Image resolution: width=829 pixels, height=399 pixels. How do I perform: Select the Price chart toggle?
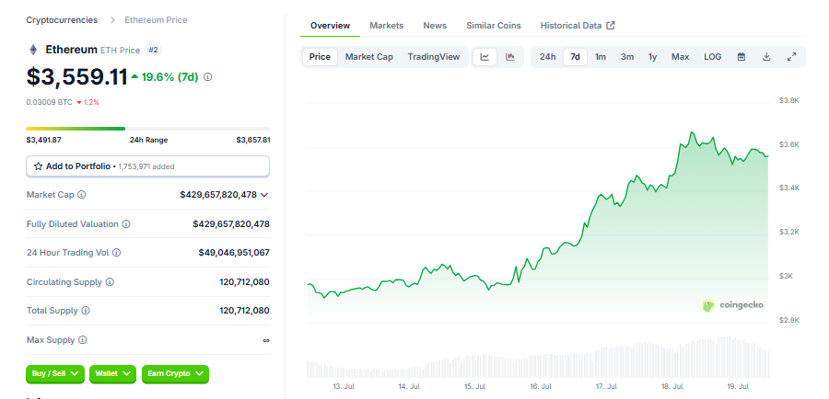click(320, 57)
